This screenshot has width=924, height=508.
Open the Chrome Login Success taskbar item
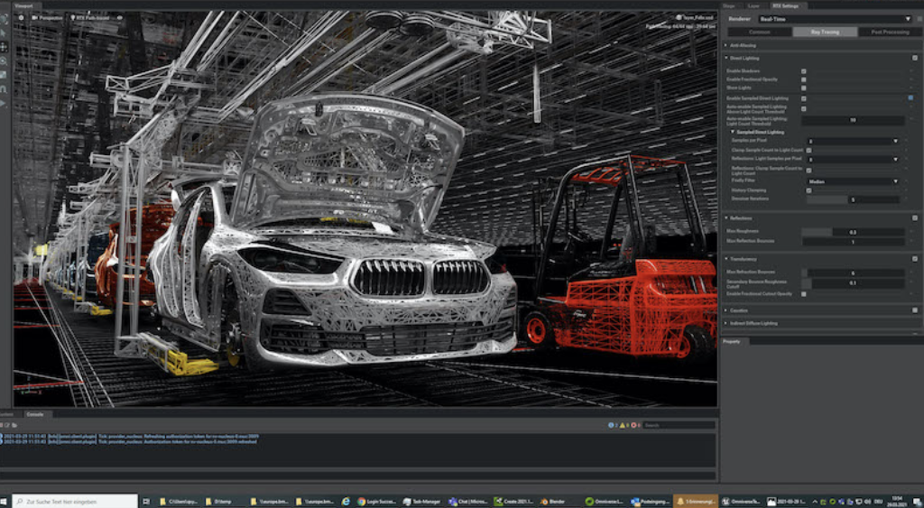click(376, 502)
